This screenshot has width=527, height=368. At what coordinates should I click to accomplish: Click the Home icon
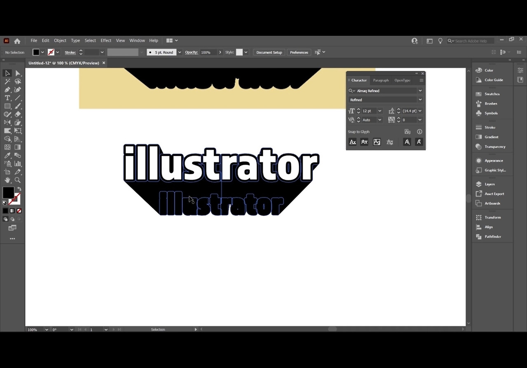click(x=17, y=41)
